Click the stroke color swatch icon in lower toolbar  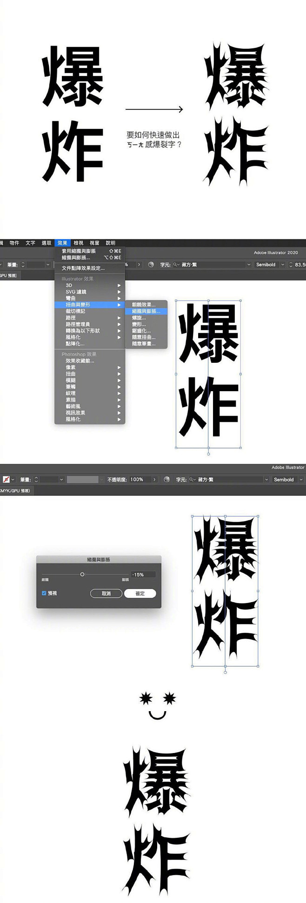(x=6, y=479)
